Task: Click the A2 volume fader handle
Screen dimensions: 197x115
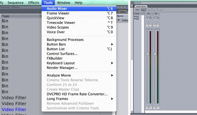Action: click(155, 54)
